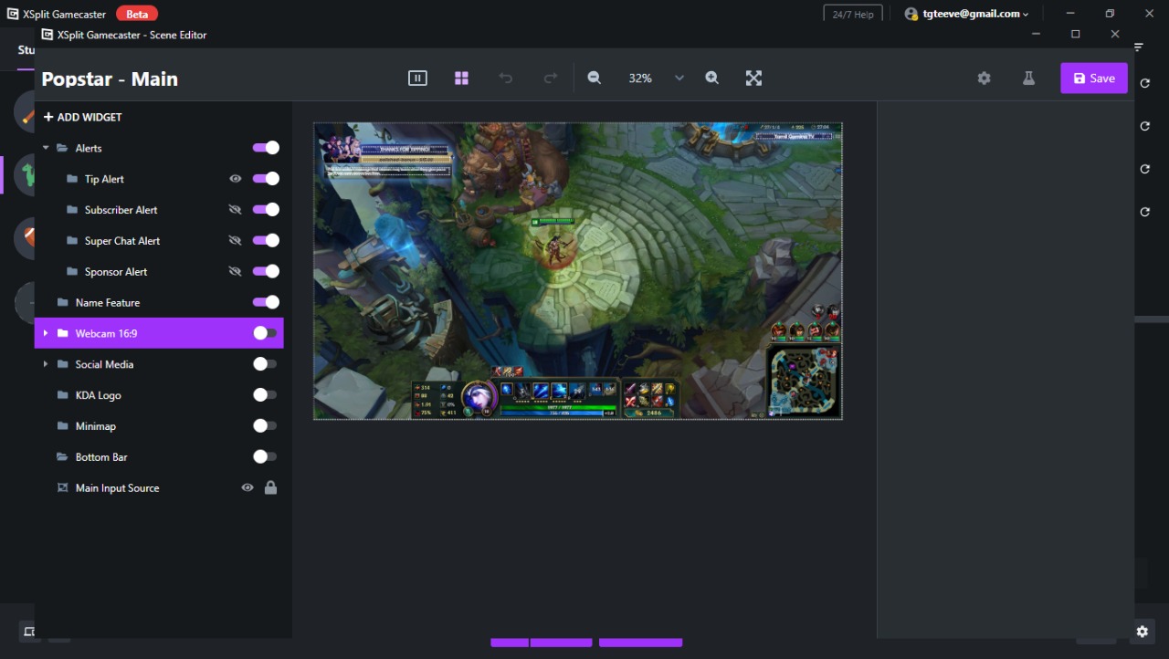
Task: Expand the Webcam 16:9 group arrow
Action: [46, 333]
